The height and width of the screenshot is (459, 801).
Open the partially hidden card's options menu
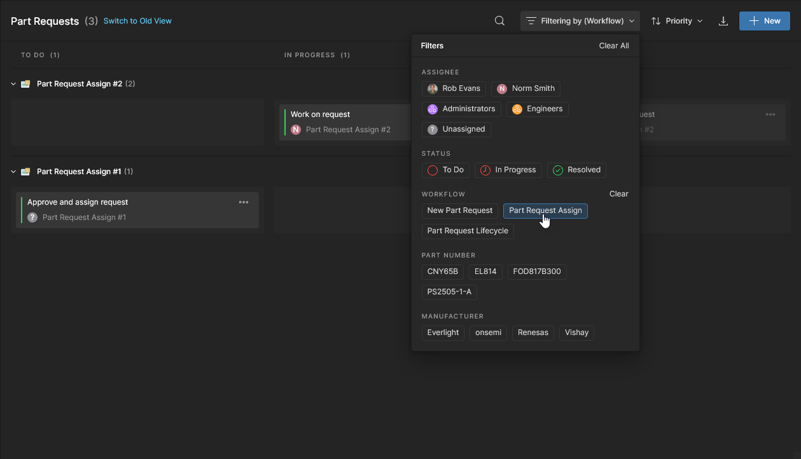coord(770,114)
